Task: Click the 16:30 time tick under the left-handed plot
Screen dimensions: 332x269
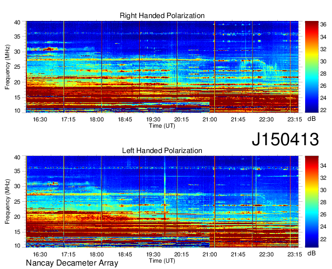Action: [x=40, y=254]
